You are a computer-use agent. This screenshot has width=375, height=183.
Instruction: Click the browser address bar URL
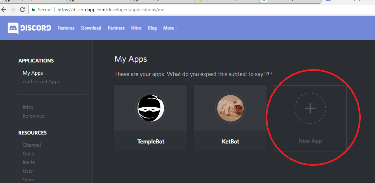point(111,10)
